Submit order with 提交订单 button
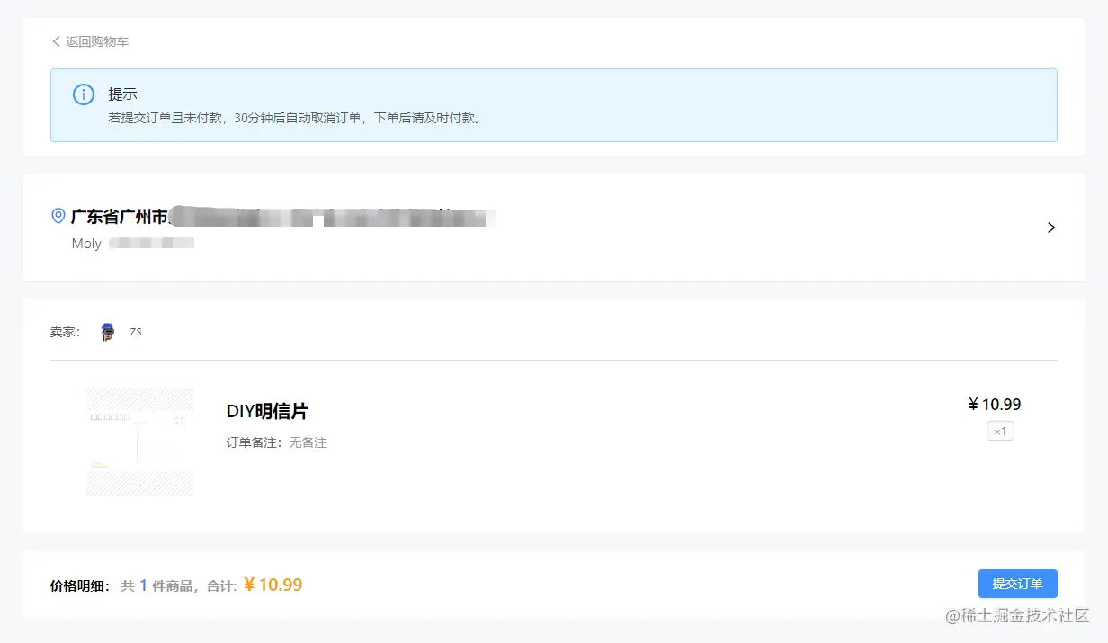Image resolution: width=1108 pixels, height=643 pixels. coord(1018,584)
